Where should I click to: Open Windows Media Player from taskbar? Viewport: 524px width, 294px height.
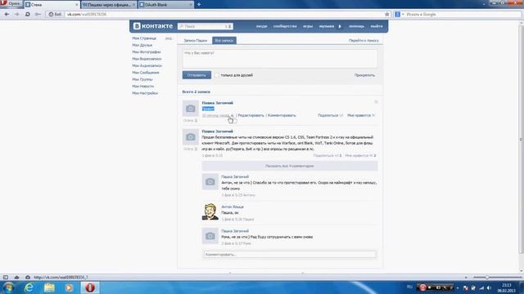point(69,287)
